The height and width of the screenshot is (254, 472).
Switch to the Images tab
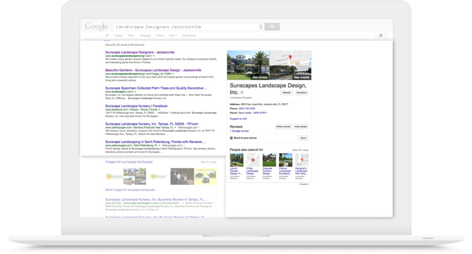tap(118, 35)
